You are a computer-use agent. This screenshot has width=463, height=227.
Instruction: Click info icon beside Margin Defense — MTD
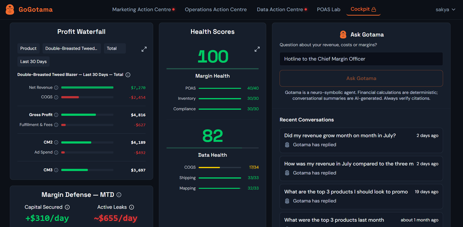point(119,195)
